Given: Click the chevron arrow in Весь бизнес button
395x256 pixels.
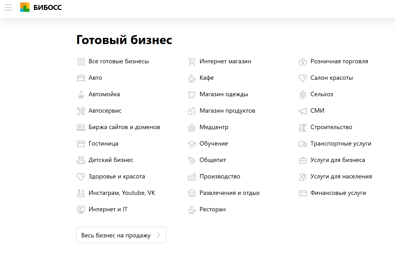Looking at the screenshot, I should click(159, 235).
